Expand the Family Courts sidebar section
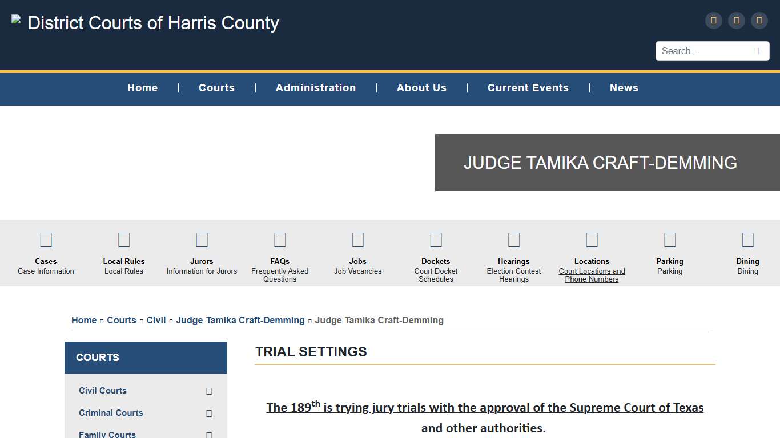Viewport: 780px width, 438px height. [x=209, y=435]
